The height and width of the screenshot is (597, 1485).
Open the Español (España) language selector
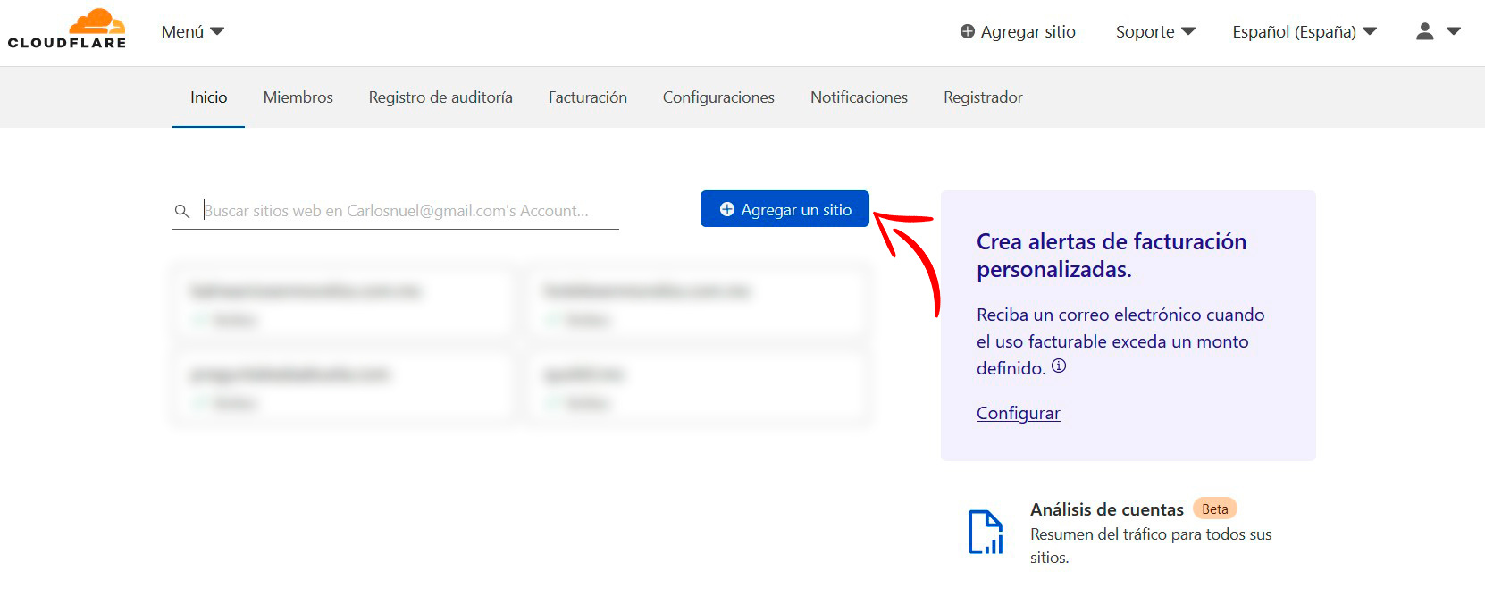point(1304,31)
